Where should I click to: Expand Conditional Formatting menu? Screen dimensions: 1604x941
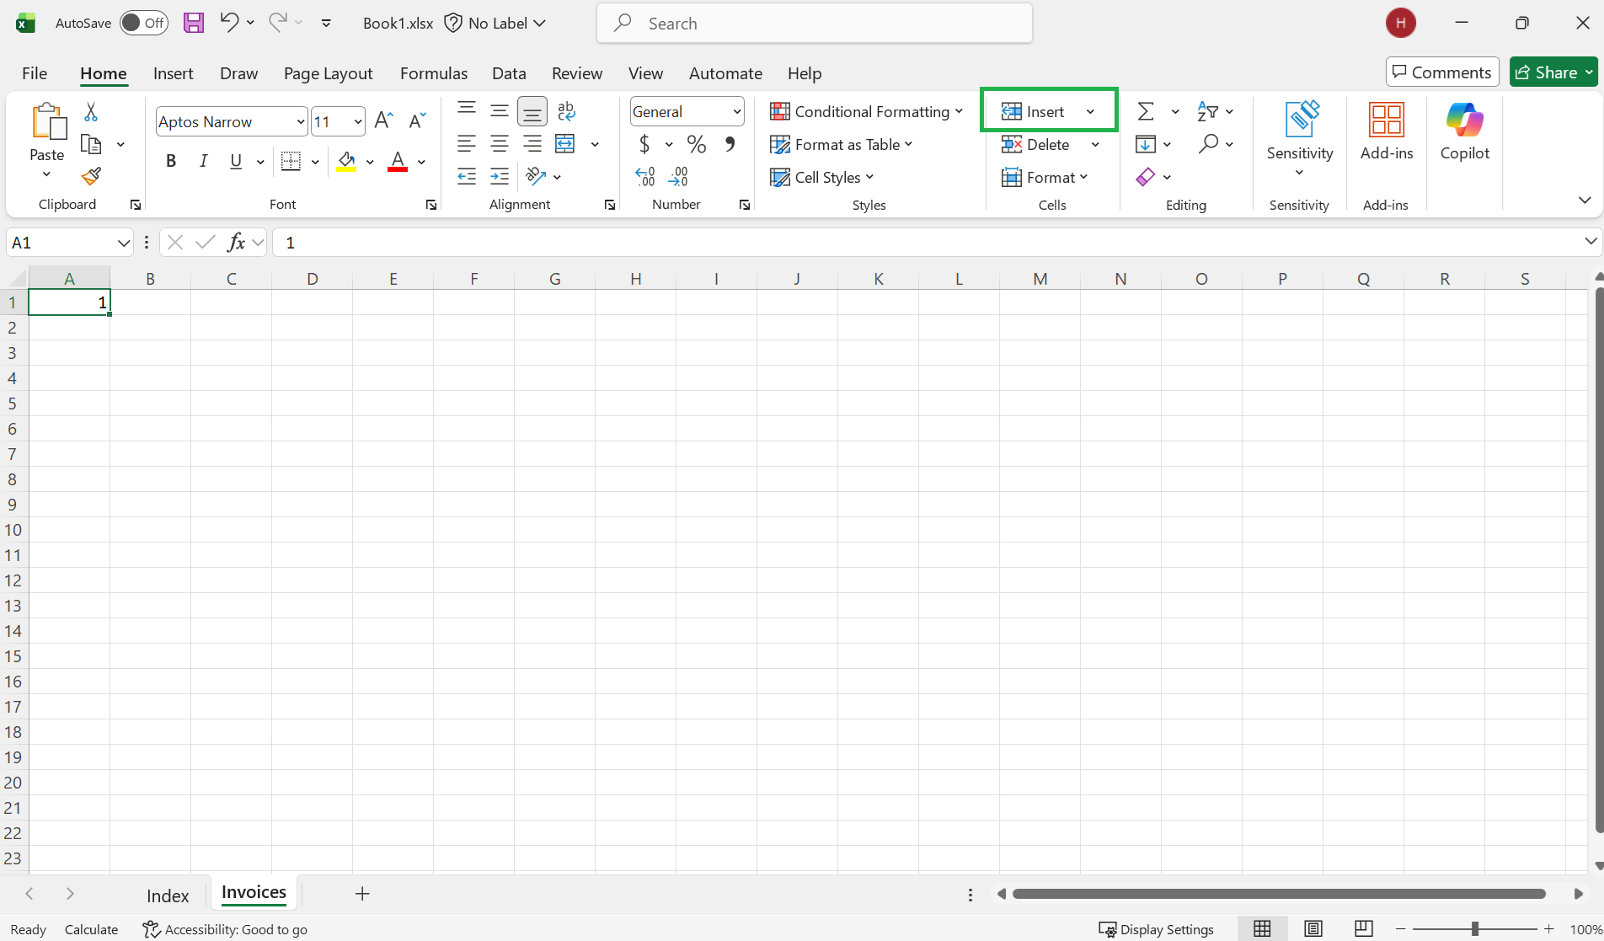pyautogui.click(x=867, y=111)
